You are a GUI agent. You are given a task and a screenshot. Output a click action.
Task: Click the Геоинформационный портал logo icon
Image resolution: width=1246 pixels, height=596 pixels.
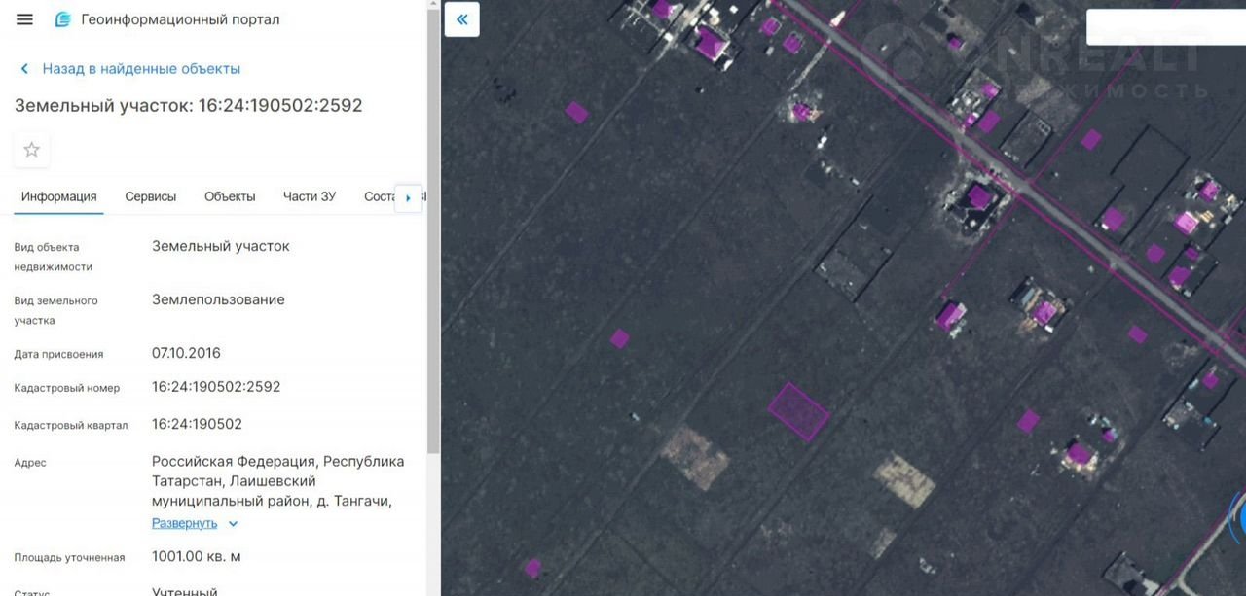(63, 19)
